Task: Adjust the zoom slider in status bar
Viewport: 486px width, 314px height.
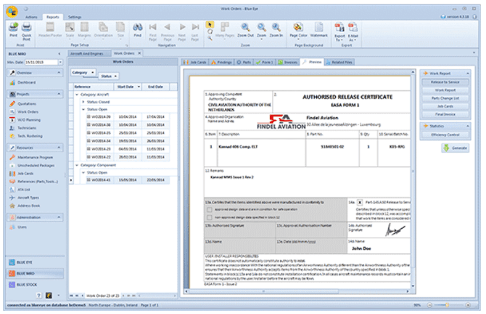Action: [447, 306]
